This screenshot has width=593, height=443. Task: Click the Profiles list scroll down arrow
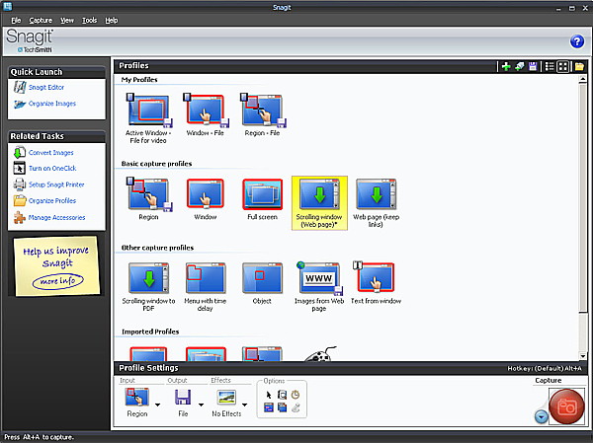(x=583, y=356)
